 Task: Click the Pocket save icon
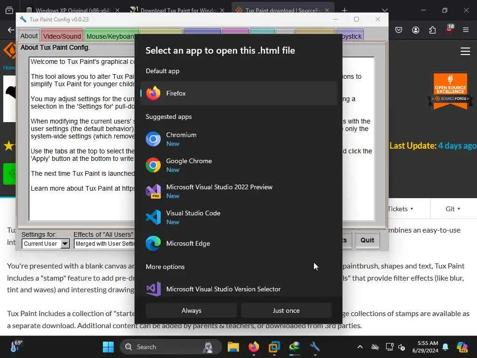[399, 30]
